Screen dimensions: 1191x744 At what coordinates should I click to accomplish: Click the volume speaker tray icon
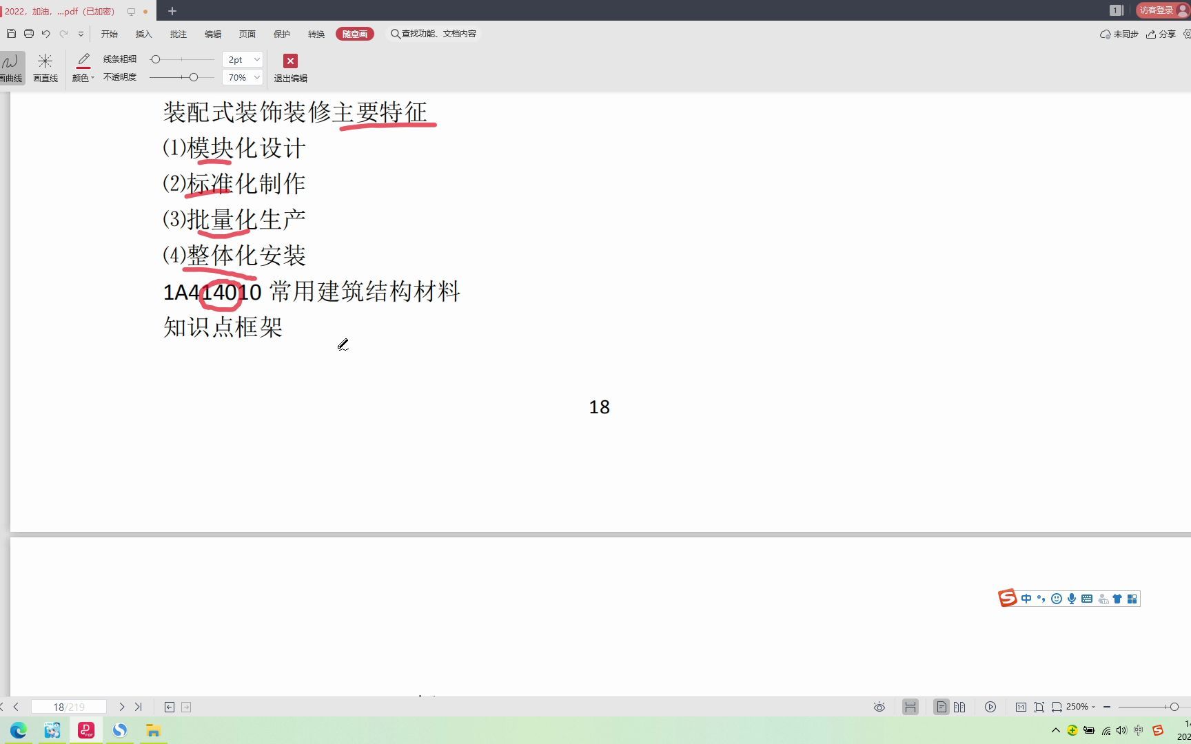click(1122, 730)
